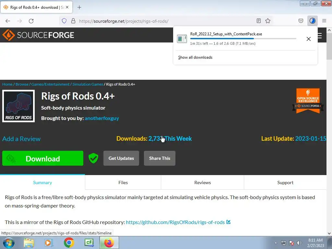This screenshot has width=332, height=249.
Task: Click the Downloads This Week stats link
Action: [x=170, y=138]
